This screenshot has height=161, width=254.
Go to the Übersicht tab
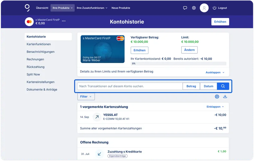click(42, 8)
